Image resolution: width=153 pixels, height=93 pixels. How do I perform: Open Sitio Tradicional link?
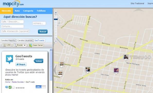[x=137, y=3]
